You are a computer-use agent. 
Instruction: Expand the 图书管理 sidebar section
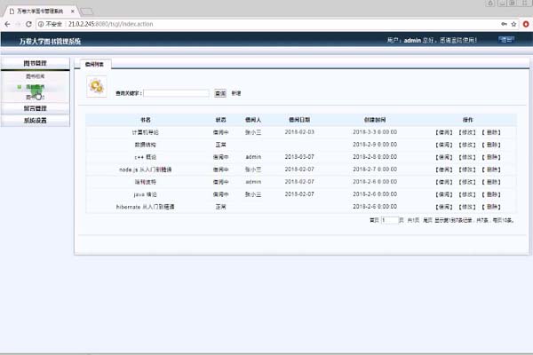(36, 63)
